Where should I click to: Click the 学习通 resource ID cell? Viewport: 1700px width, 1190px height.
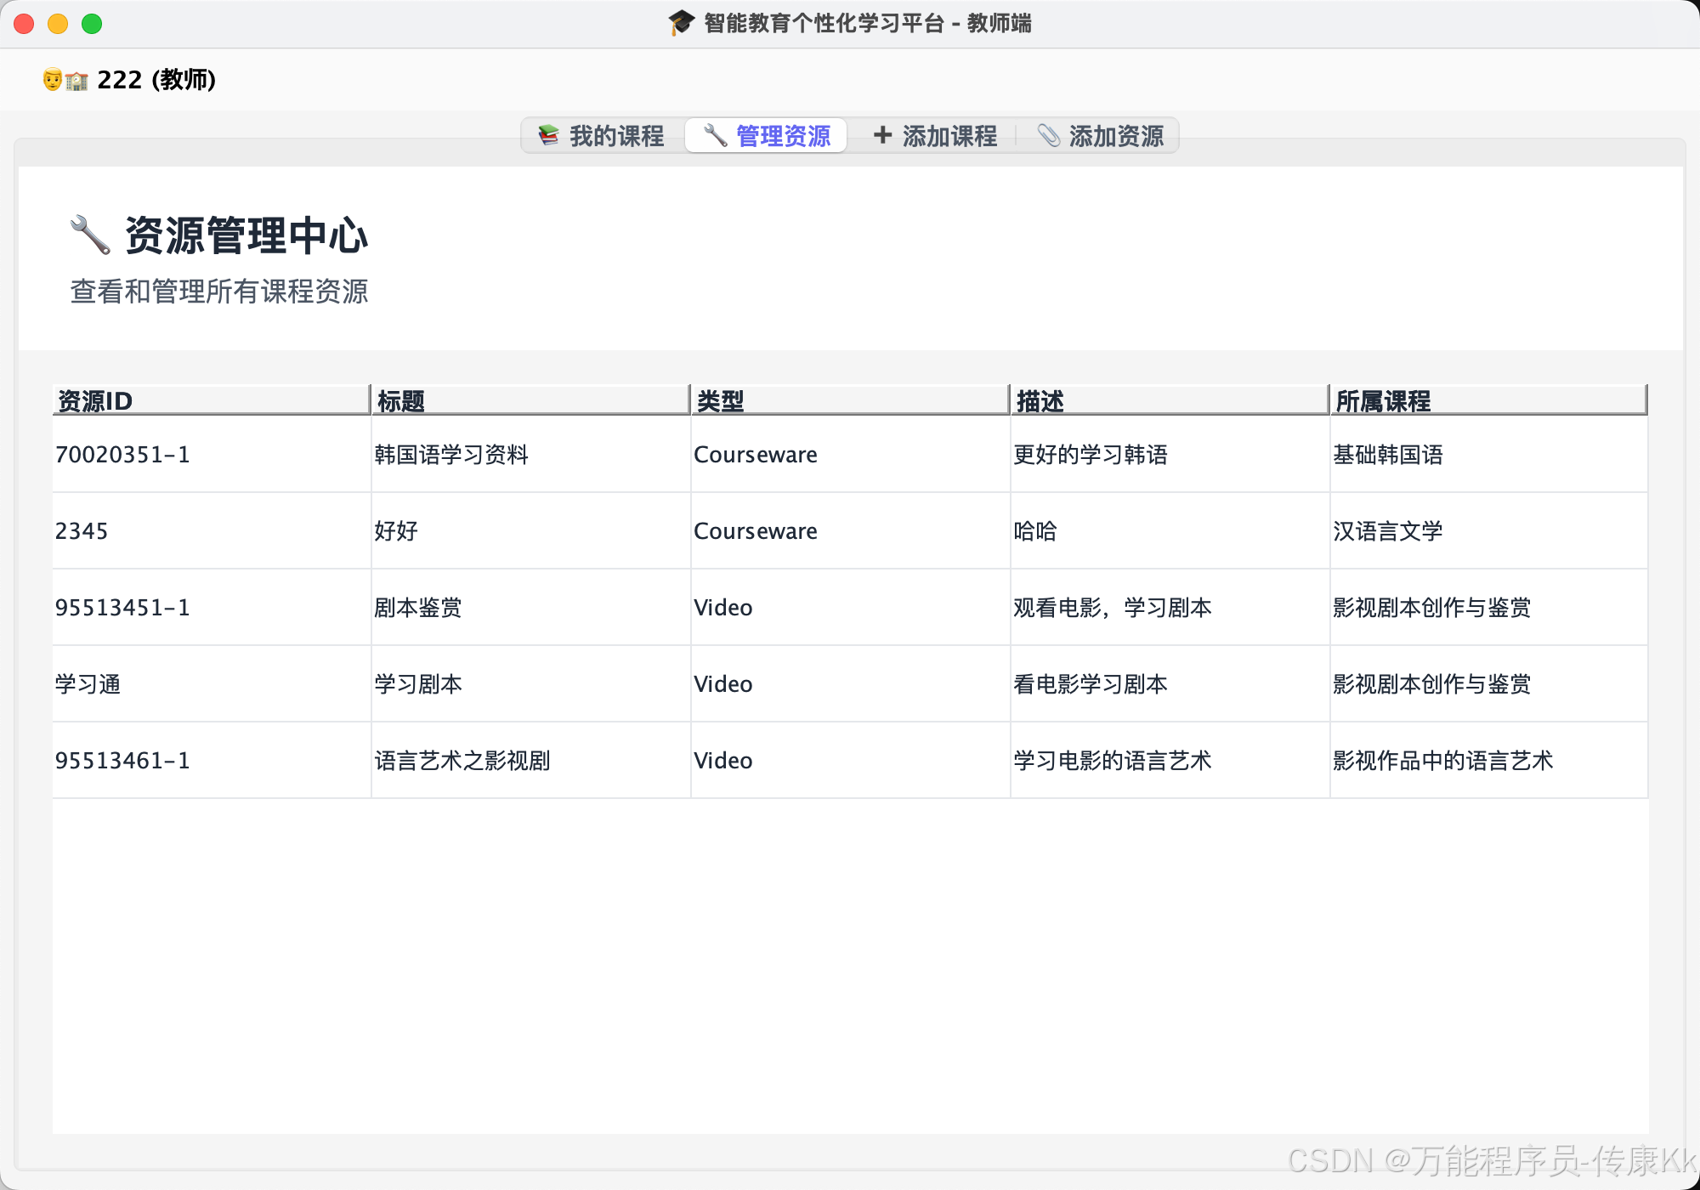(x=88, y=684)
